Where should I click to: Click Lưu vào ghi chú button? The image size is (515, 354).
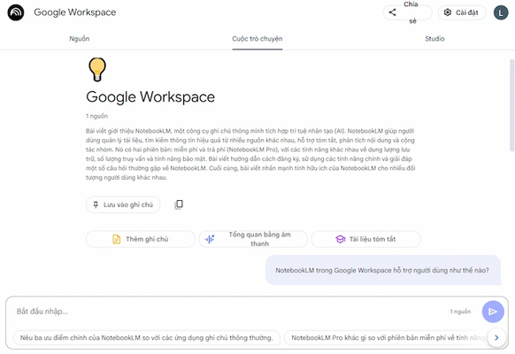click(x=123, y=205)
